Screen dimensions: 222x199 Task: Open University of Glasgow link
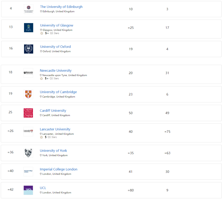pos(57,25)
